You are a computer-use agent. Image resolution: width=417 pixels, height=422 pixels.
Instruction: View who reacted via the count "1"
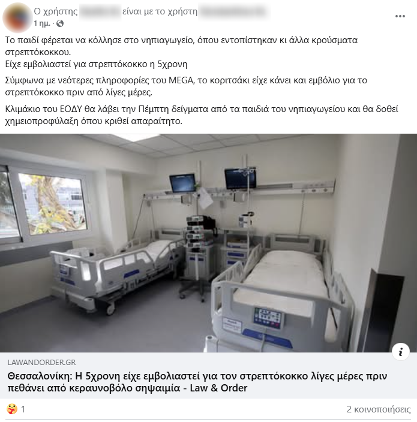point(23,409)
